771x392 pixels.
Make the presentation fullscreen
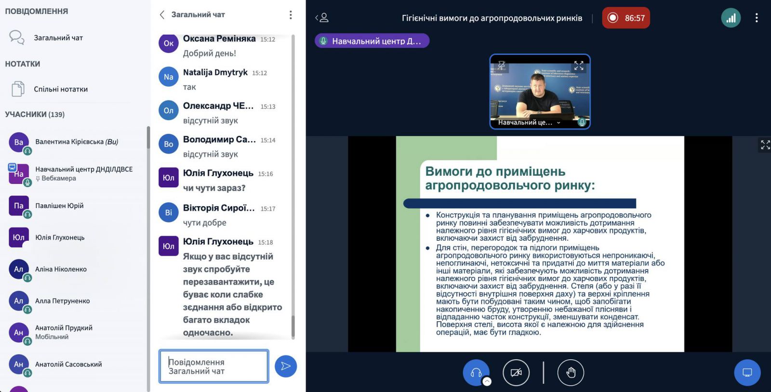tap(765, 145)
